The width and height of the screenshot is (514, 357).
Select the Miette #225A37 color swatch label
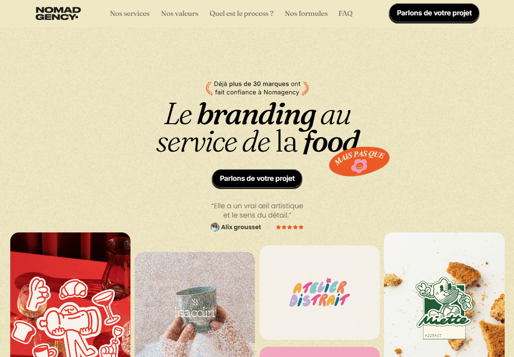tap(433, 336)
